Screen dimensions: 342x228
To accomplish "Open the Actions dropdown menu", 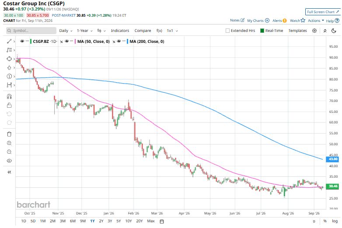I will coord(316,21).
